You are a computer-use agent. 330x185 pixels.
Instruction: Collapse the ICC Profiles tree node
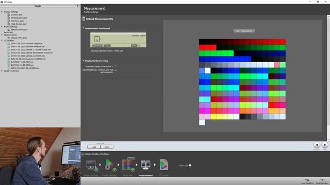tap(2, 41)
